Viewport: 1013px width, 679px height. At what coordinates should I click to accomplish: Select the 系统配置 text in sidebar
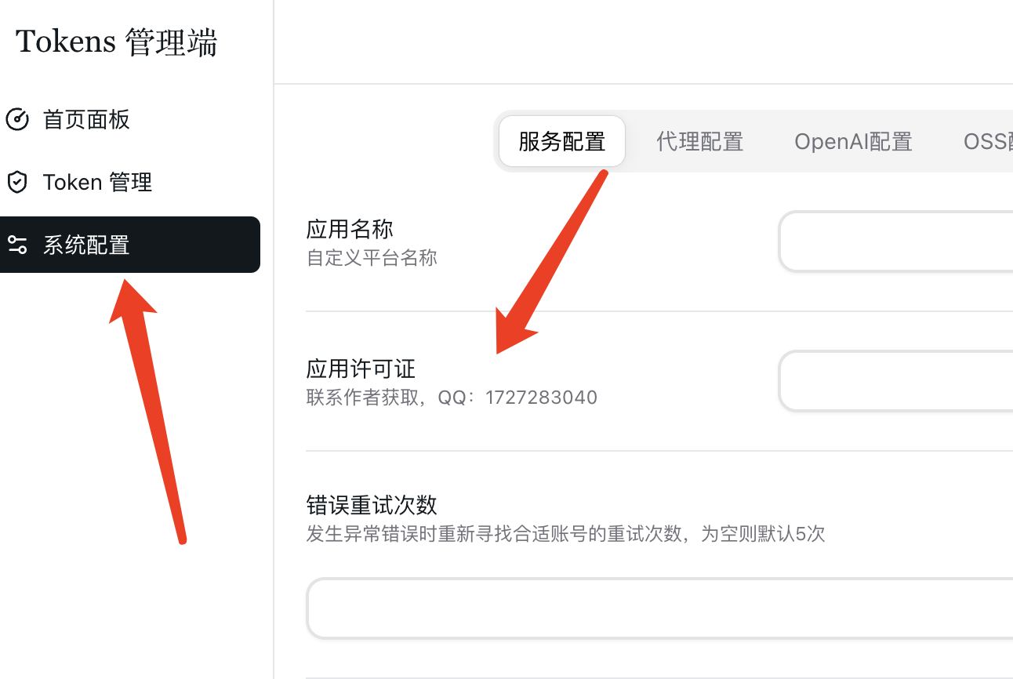pyautogui.click(x=86, y=245)
